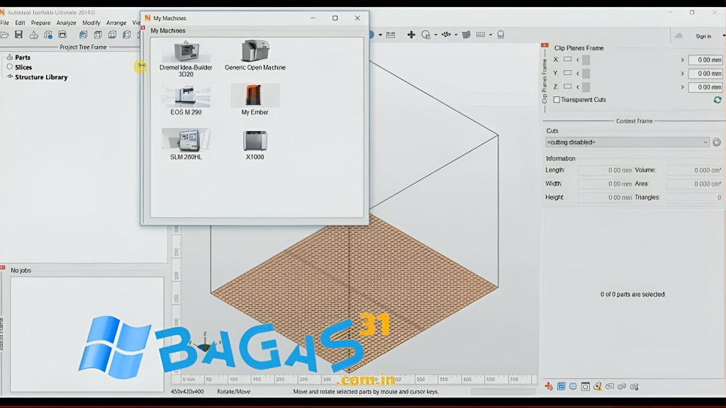Click the middle of three cube outline icons
726x408 pixels.
click(x=112, y=35)
